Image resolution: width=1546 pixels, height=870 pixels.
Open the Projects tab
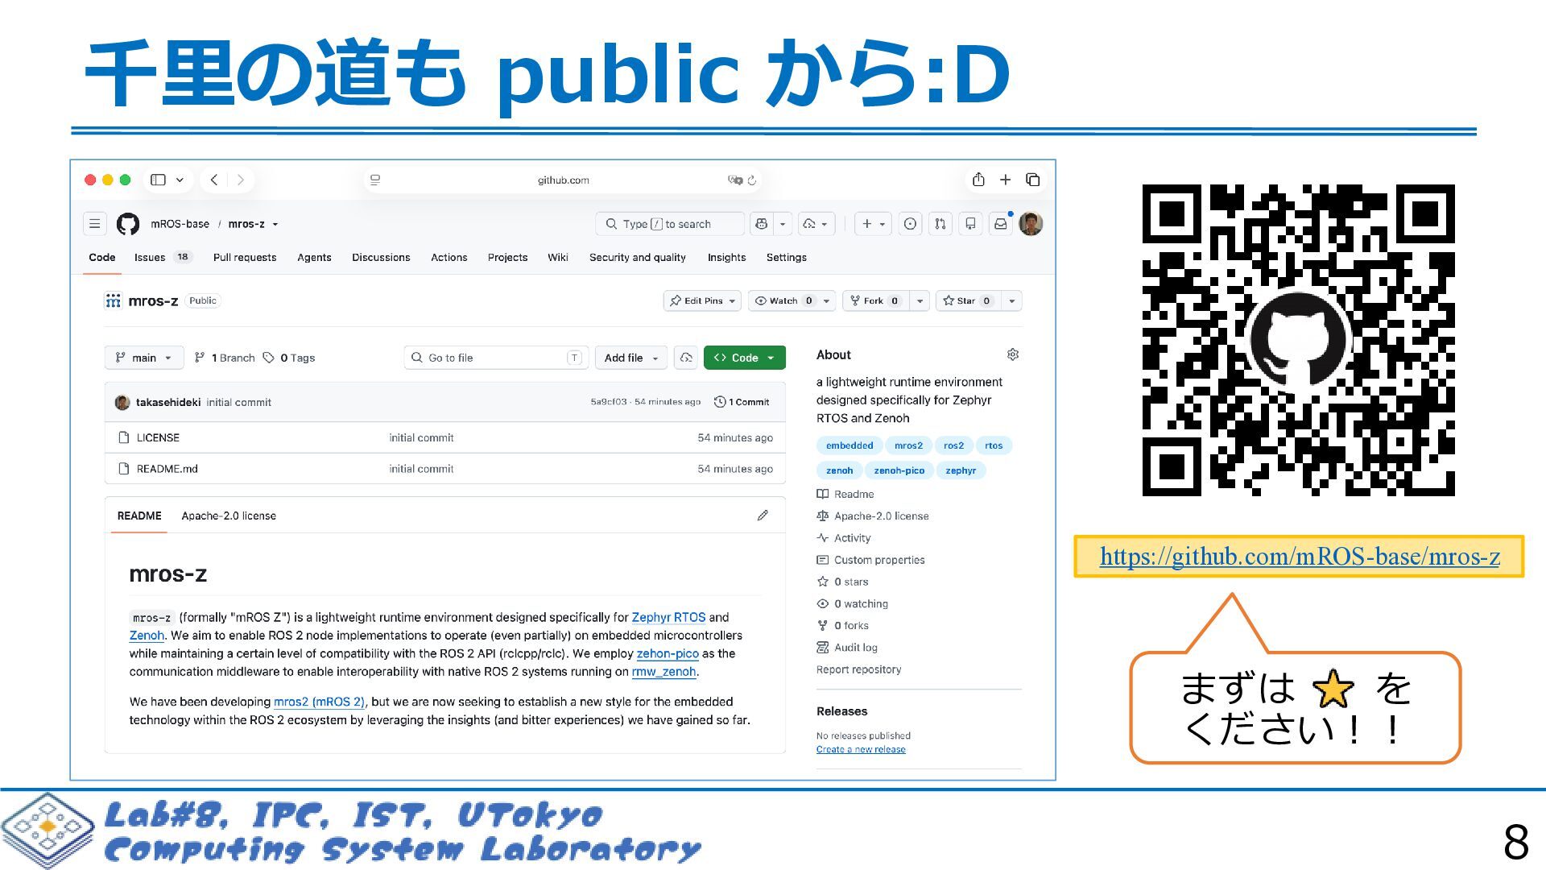click(507, 257)
